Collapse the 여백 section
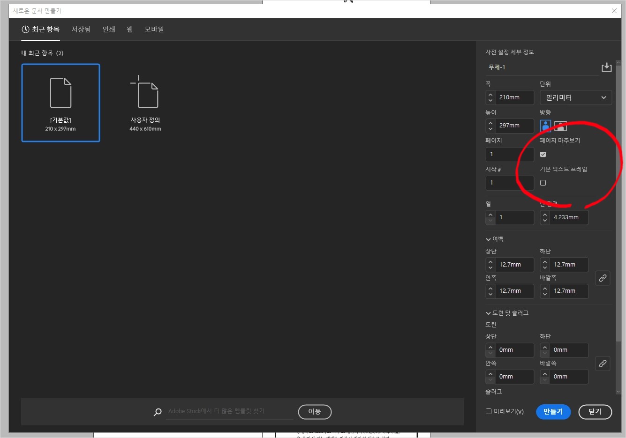This screenshot has width=626, height=438. pos(488,239)
